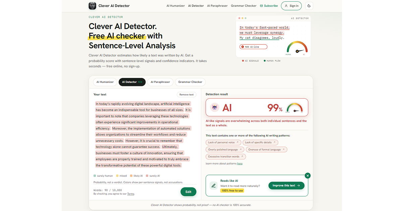
Task: Open Grammar Checker in the top navigation
Action: tap(244, 6)
